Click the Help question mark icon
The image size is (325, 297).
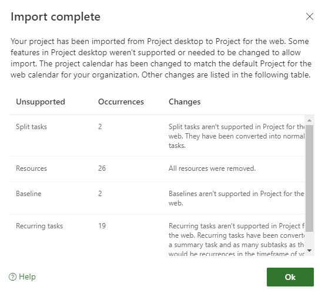[13, 276]
